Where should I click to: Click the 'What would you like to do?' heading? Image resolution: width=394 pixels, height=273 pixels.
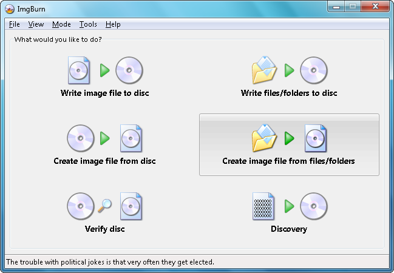click(x=58, y=39)
